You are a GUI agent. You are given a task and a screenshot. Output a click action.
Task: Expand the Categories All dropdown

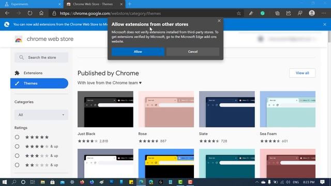pos(41,115)
